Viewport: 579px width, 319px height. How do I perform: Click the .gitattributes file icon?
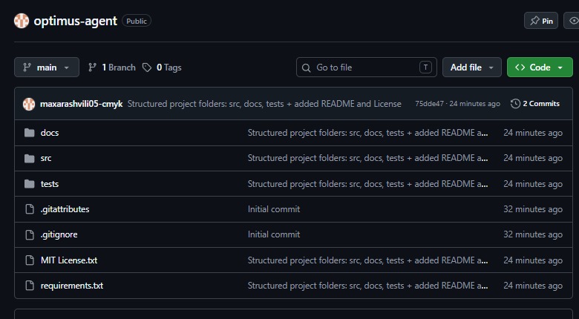pos(30,209)
